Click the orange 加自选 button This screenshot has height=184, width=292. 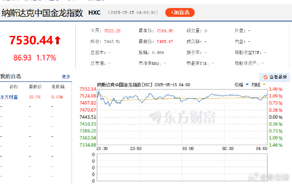click(179, 13)
